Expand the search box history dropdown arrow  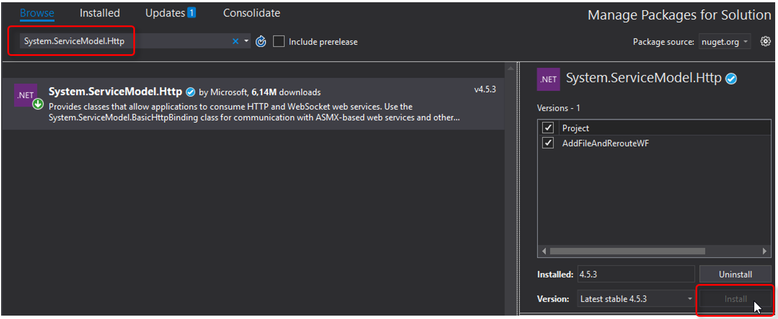(x=246, y=41)
